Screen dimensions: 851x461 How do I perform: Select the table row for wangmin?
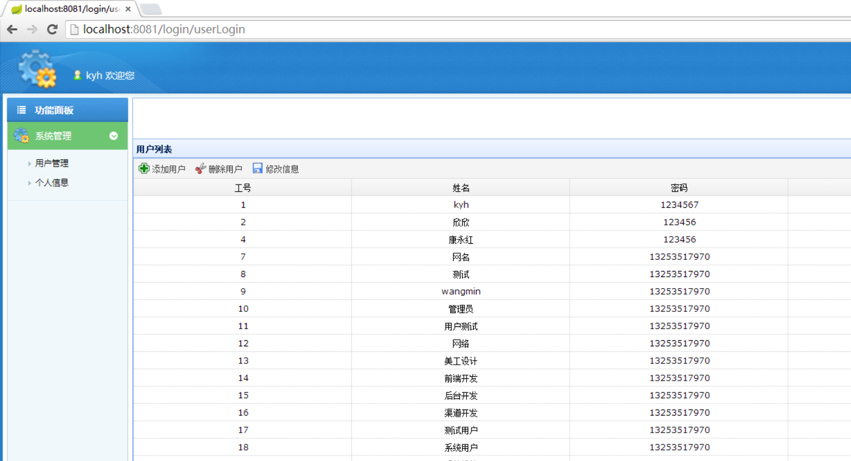point(461,291)
